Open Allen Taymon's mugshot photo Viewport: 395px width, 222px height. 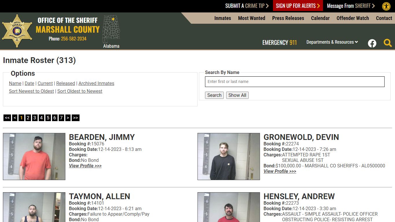point(34,207)
